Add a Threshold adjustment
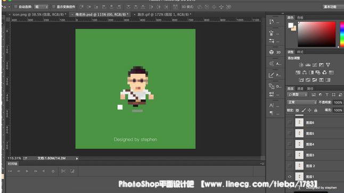The height and width of the screenshot is (193, 344). 315,80
